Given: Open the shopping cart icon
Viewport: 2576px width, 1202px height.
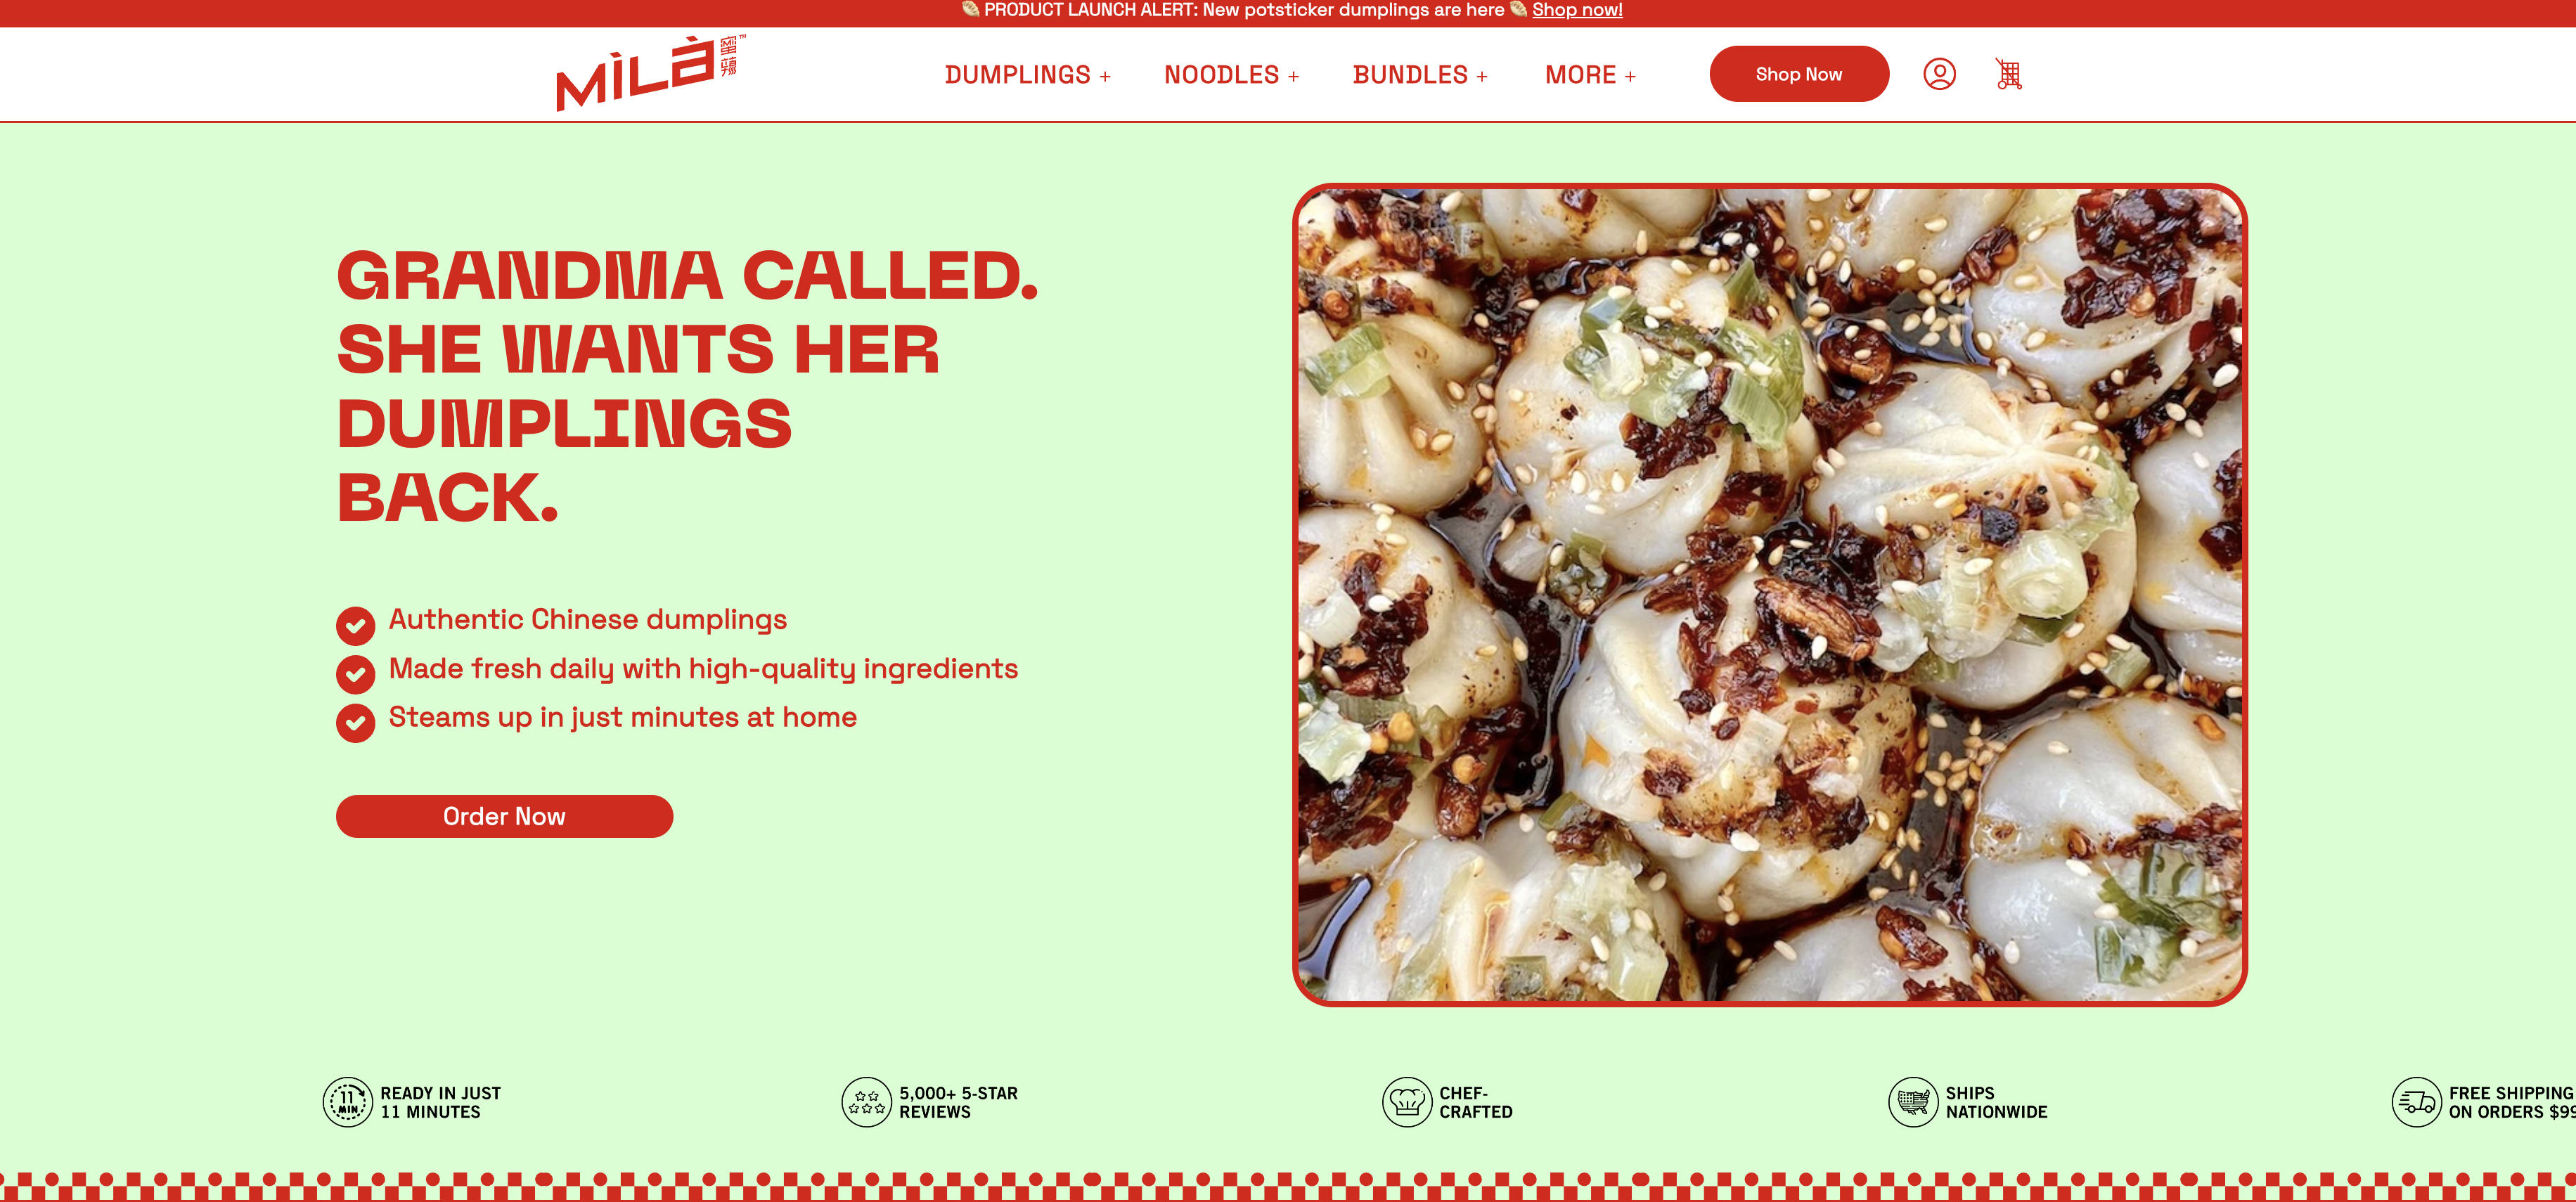Looking at the screenshot, I should [2008, 74].
